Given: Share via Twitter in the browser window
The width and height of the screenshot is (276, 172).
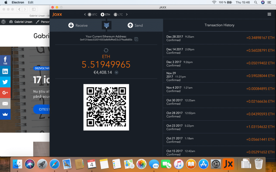Looking at the screenshot, I should pos(5,82).
